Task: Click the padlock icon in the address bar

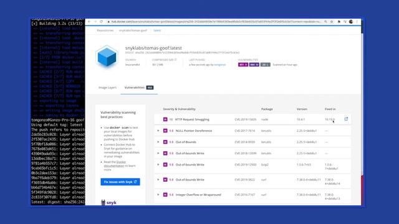Action: (x=108, y=22)
